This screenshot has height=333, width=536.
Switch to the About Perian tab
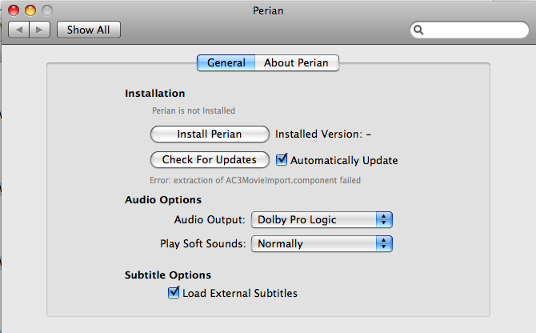pos(296,63)
